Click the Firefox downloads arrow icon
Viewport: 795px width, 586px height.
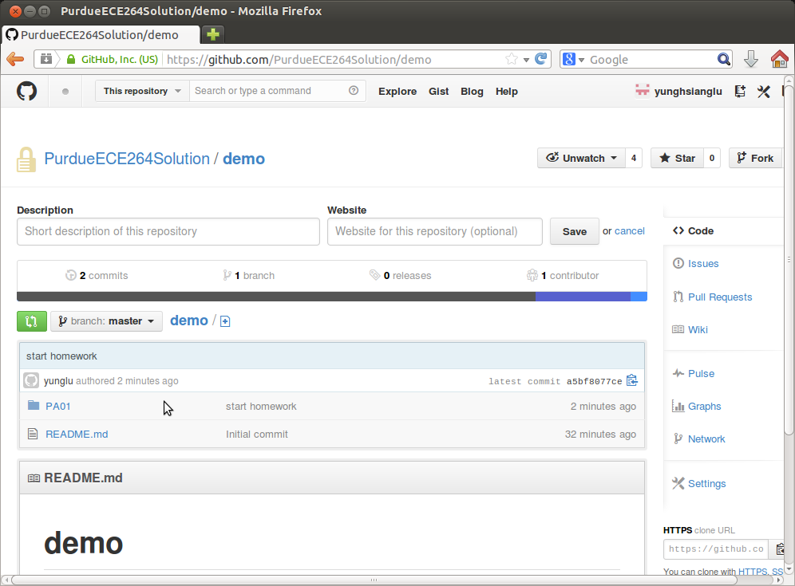(x=751, y=59)
